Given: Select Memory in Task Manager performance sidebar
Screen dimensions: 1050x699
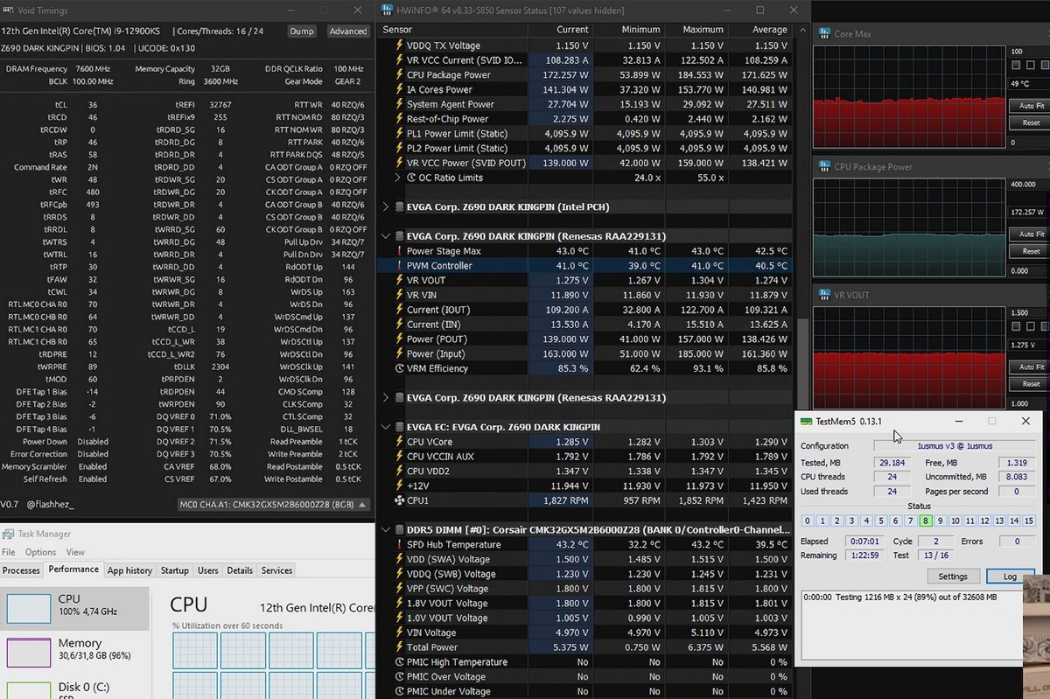Looking at the screenshot, I should tap(75, 651).
